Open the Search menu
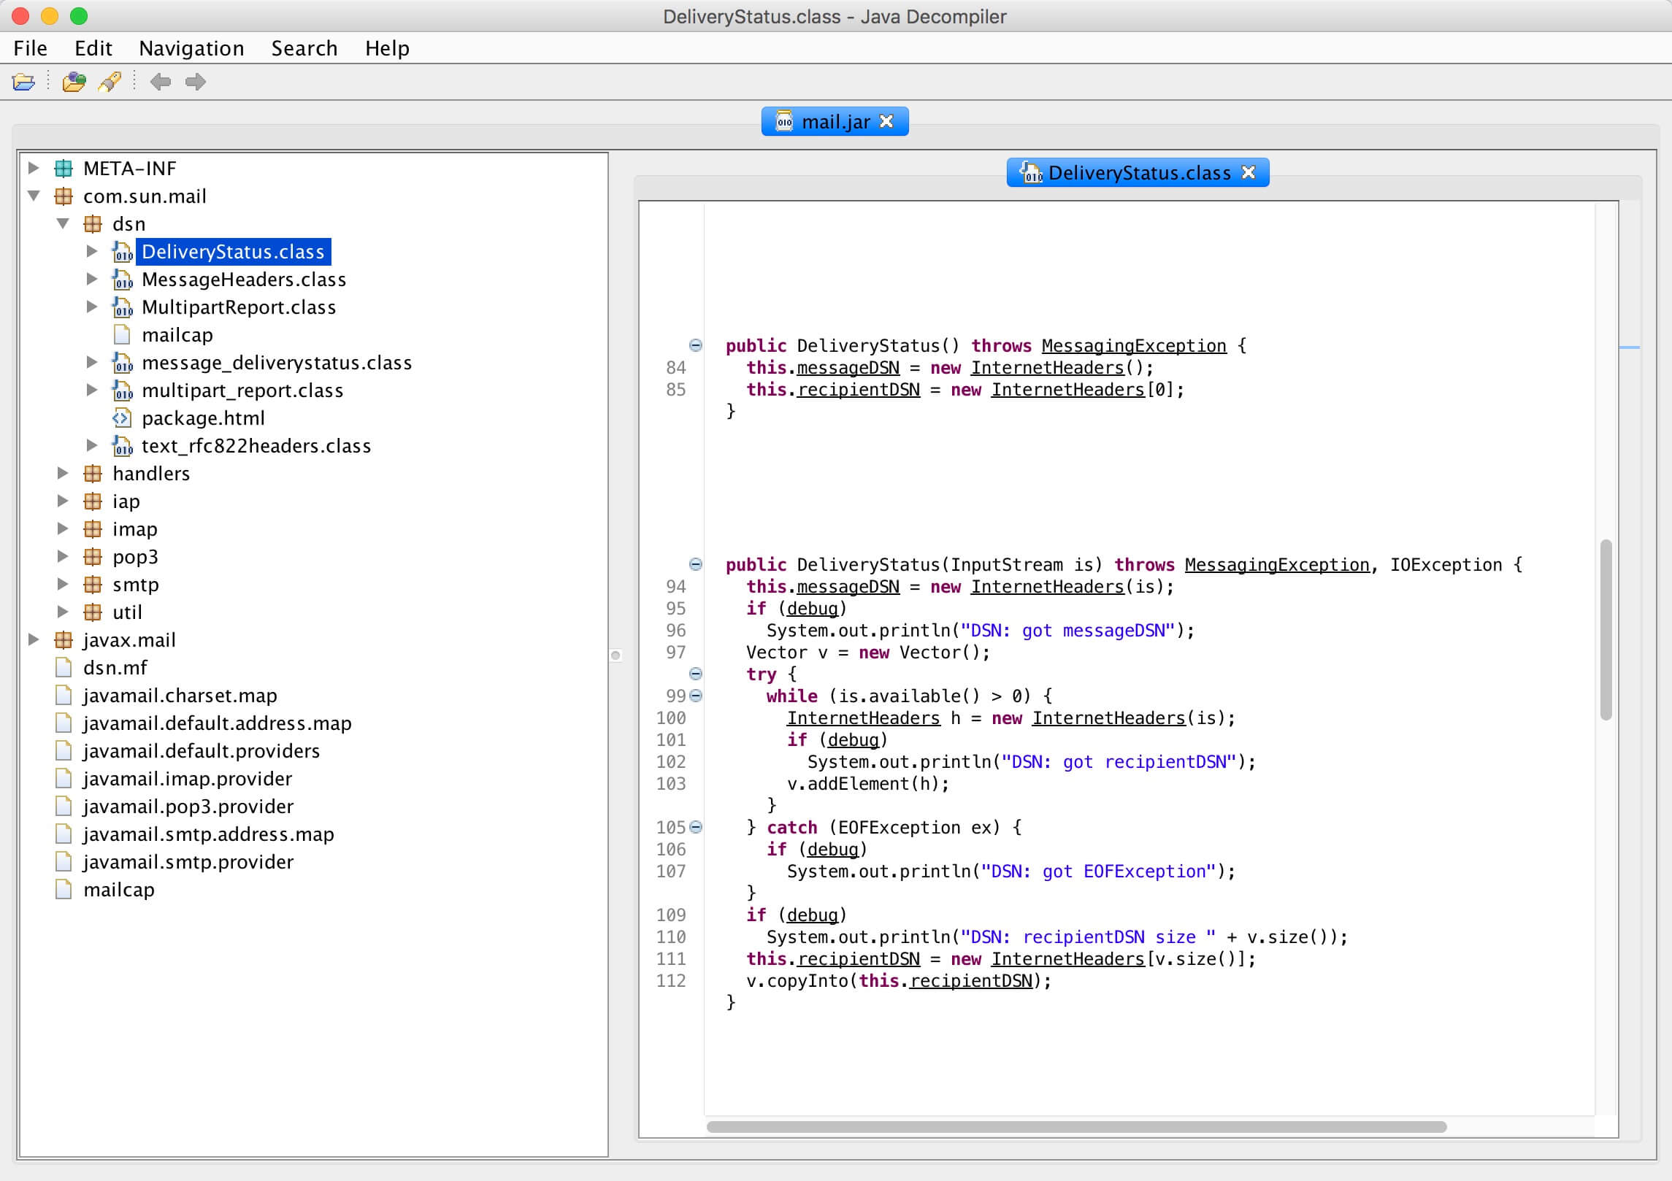 point(304,48)
